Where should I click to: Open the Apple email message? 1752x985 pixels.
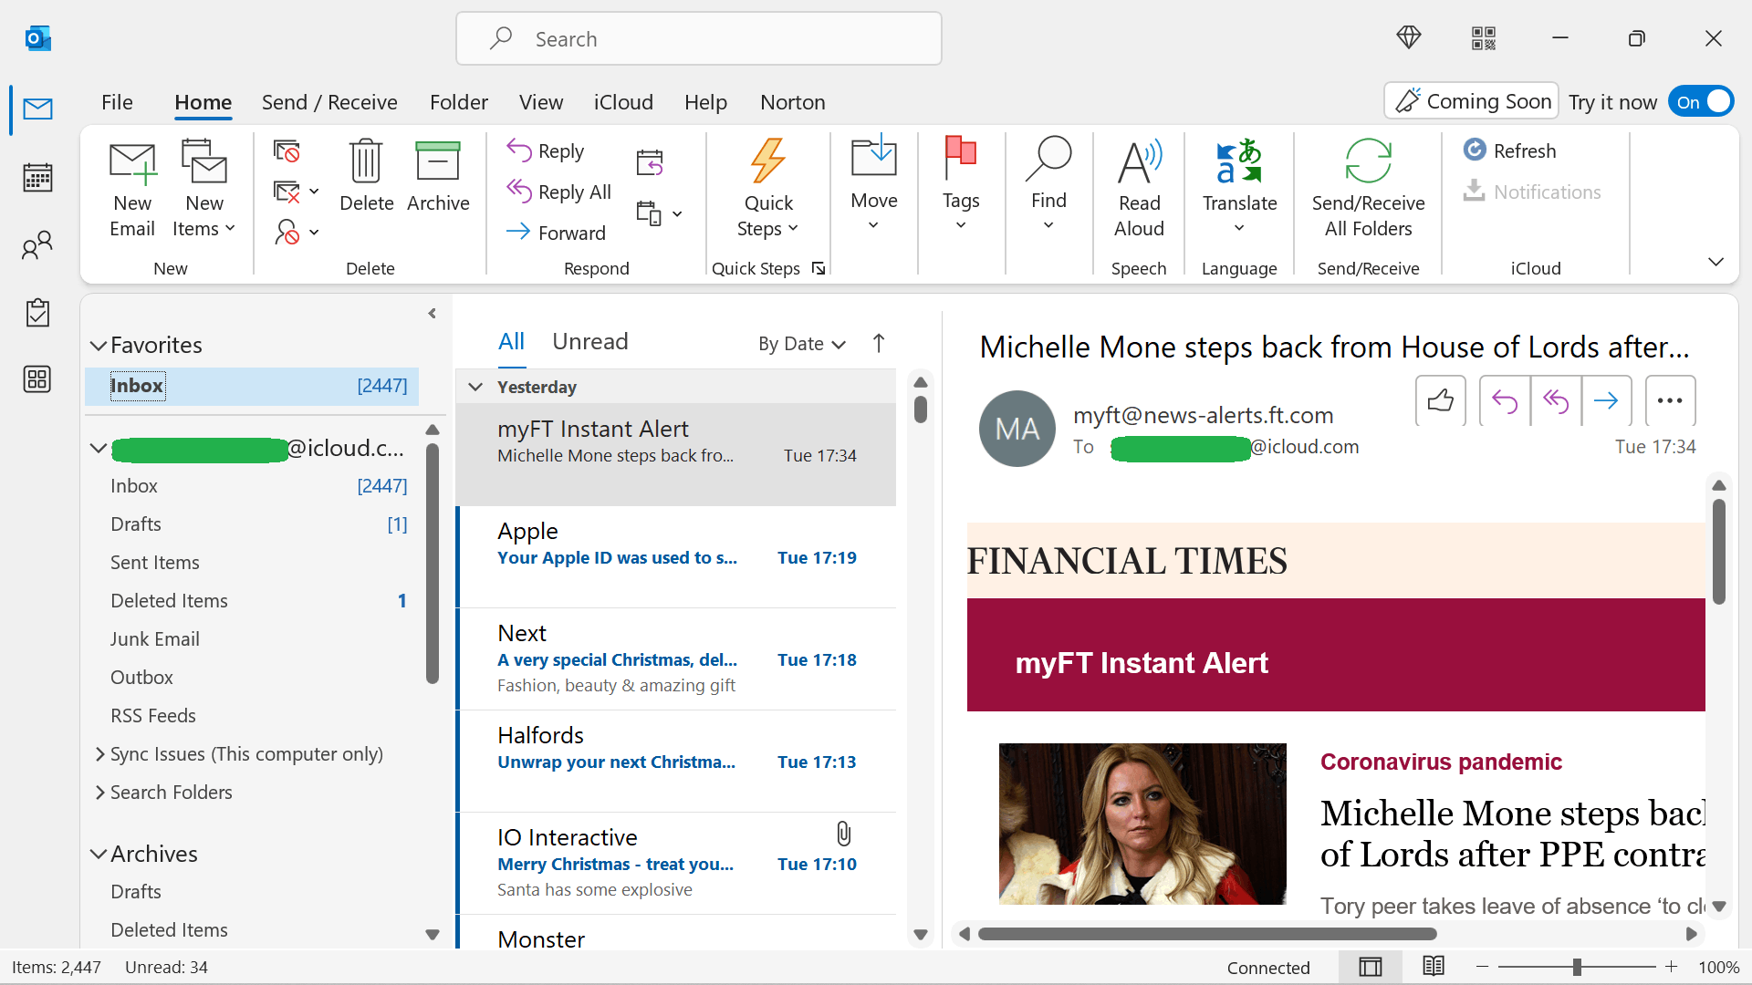point(676,556)
